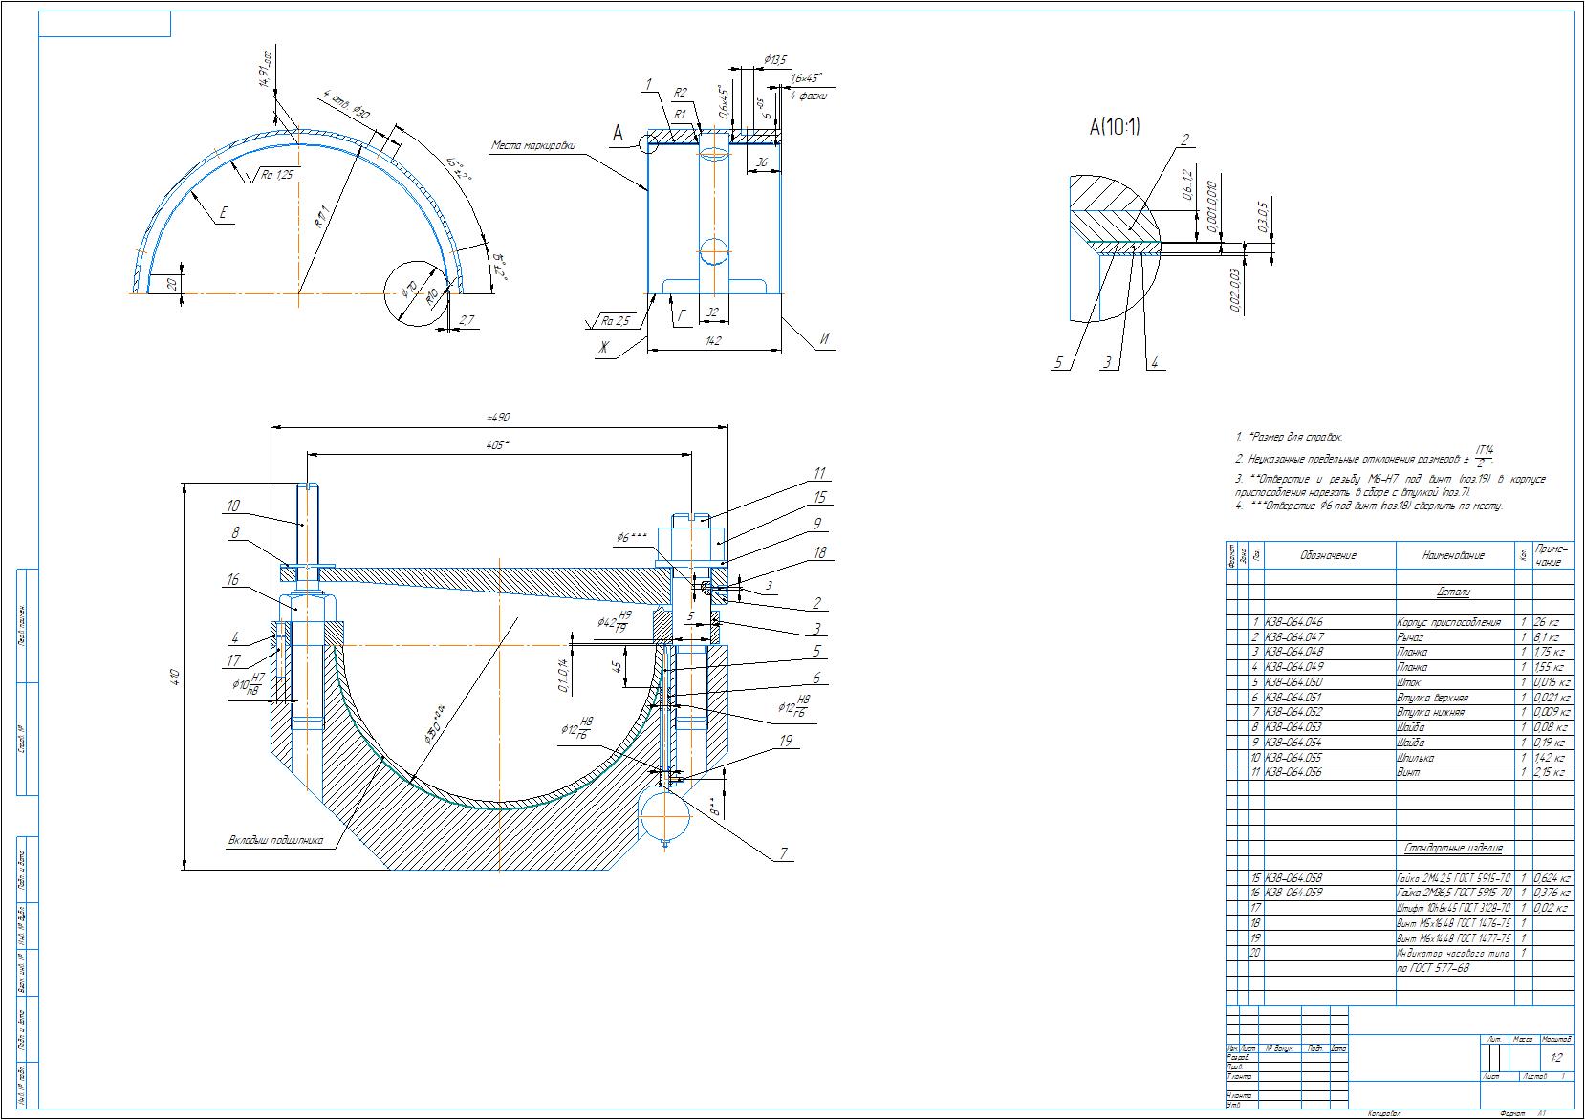Select the 'Индикатор часового типа' entry

point(1452,954)
